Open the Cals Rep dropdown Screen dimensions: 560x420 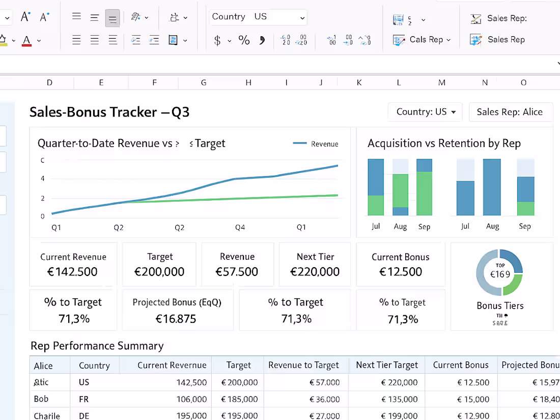[x=449, y=40]
